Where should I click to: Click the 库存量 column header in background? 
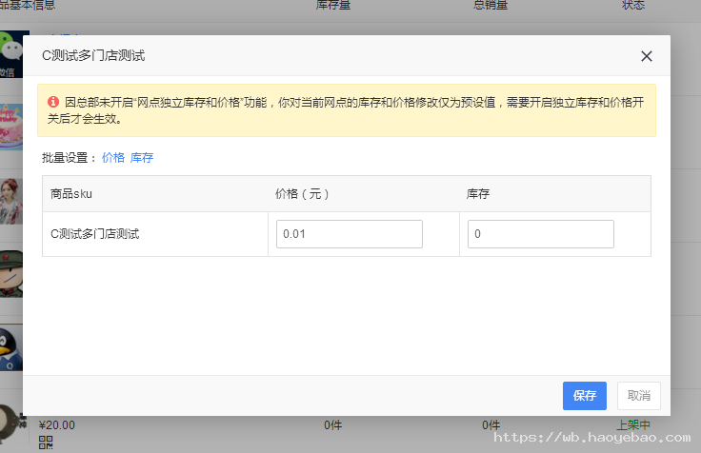click(332, 6)
